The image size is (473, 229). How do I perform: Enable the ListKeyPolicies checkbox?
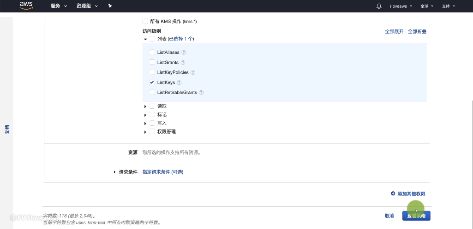click(152, 72)
